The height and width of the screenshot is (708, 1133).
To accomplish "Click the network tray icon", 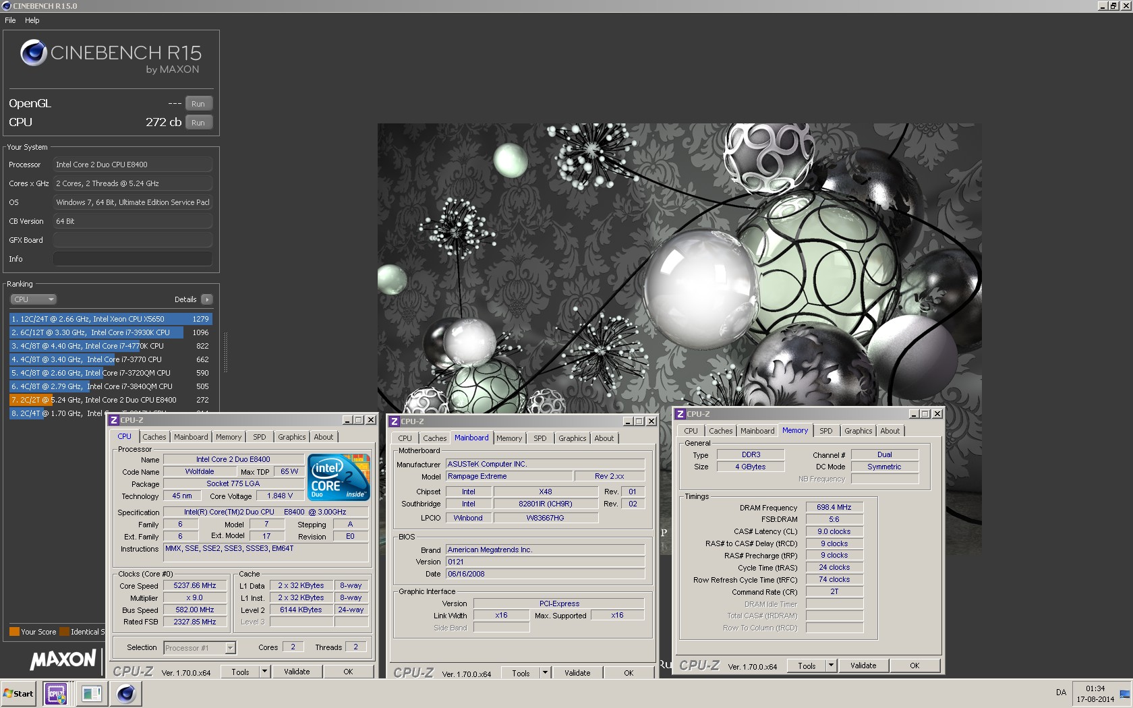I will tap(1124, 694).
